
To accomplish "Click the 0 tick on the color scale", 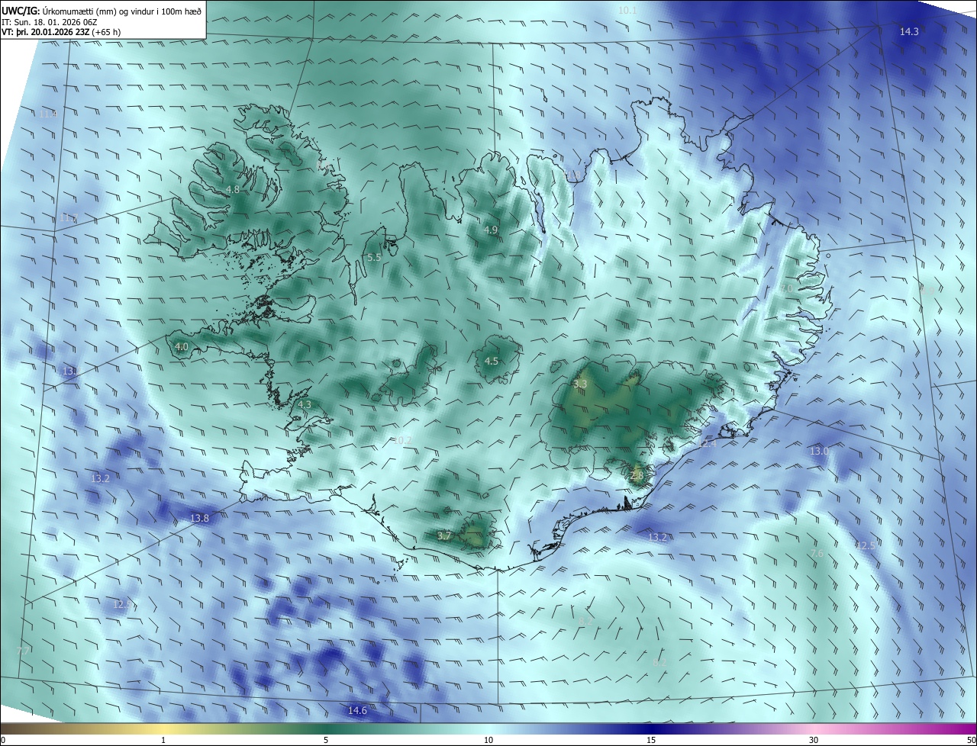I will point(3,740).
